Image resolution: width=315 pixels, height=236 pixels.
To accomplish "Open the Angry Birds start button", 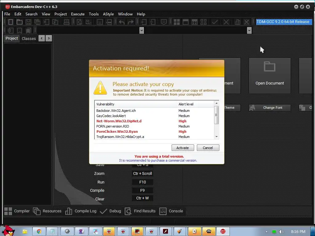I will click(9, 231).
